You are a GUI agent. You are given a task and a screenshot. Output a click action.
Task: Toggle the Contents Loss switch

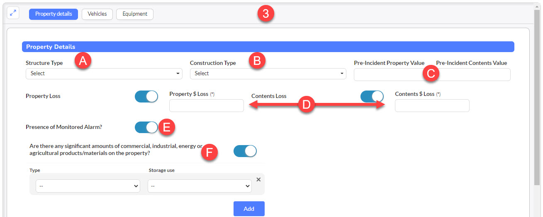point(372,96)
